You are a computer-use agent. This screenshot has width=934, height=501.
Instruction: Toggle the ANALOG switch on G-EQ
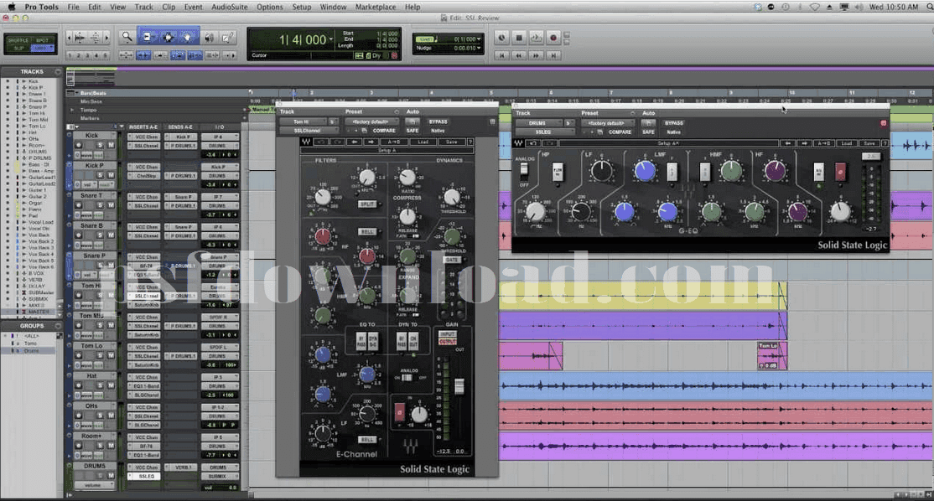[x=524, y=171]
